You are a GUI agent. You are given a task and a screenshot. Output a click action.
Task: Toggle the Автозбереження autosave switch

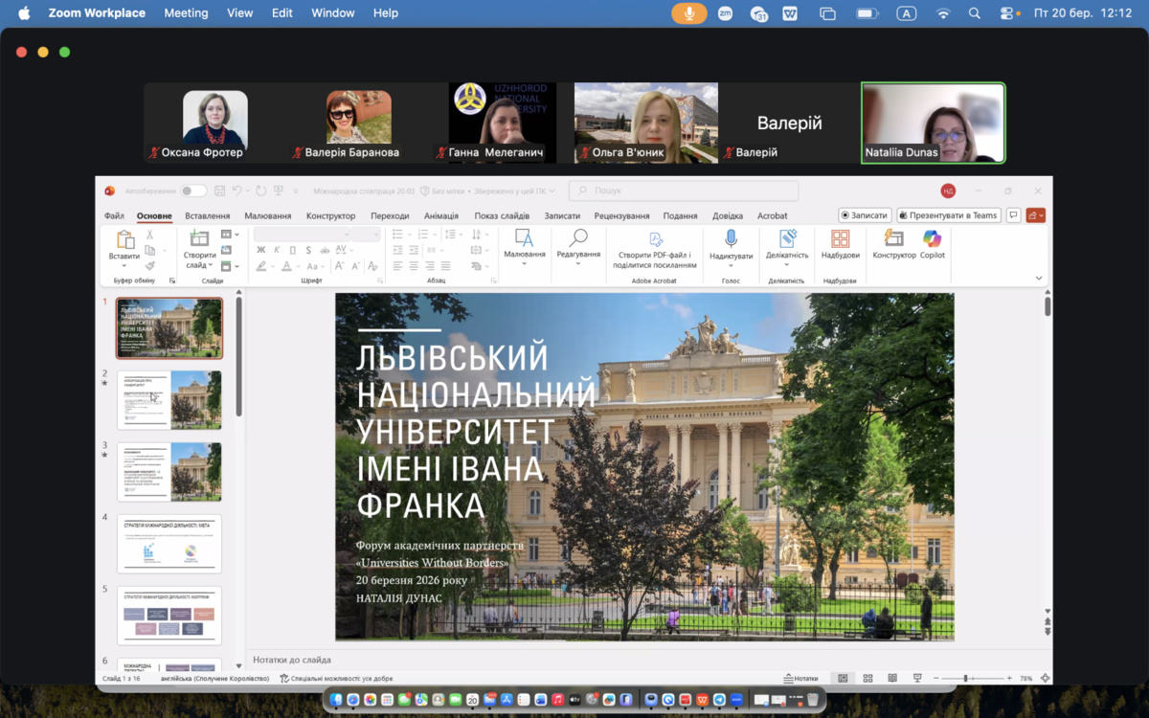pyautogui.click(x=193, y=191)
